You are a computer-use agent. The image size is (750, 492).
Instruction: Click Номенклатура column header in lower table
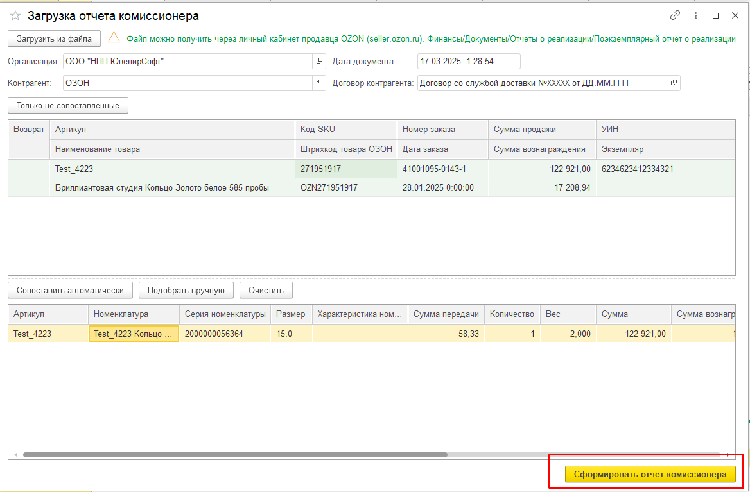tap(134, 314)
